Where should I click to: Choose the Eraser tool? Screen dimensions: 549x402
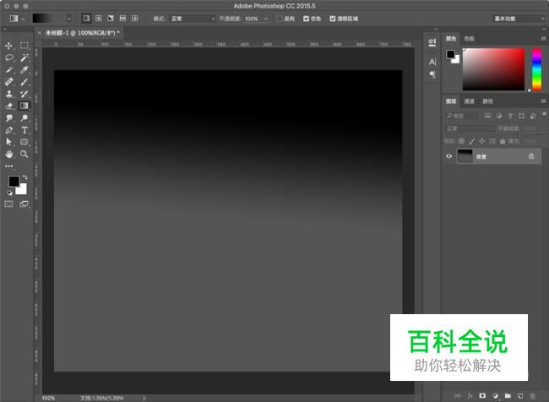9,106
